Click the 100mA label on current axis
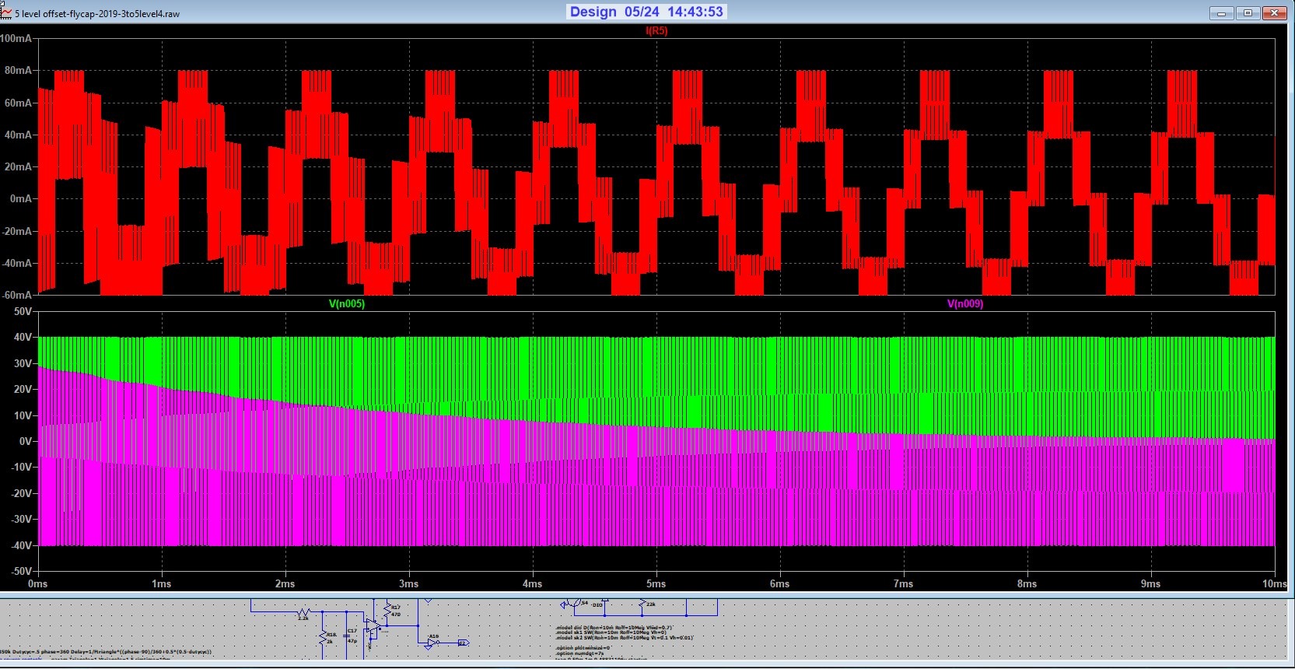Image resolution: width=1295 pixels, height=669 pixels. pos(16,38)
